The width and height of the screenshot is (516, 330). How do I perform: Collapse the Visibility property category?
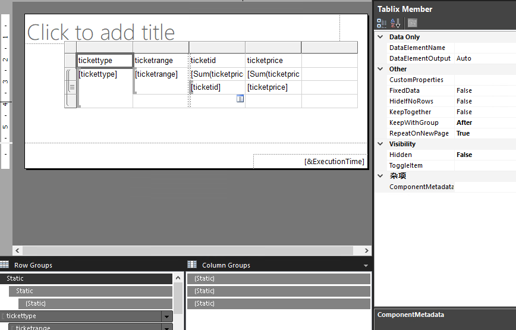[x=380, y=144]
